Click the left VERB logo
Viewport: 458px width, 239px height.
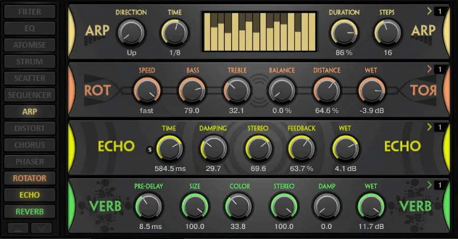pos(105,206)
